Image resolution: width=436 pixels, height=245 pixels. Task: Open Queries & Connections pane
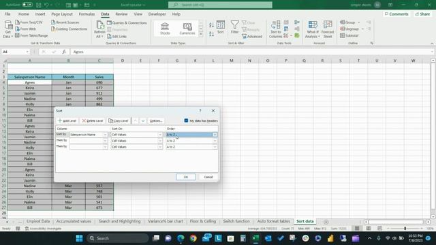coord(127,22)
